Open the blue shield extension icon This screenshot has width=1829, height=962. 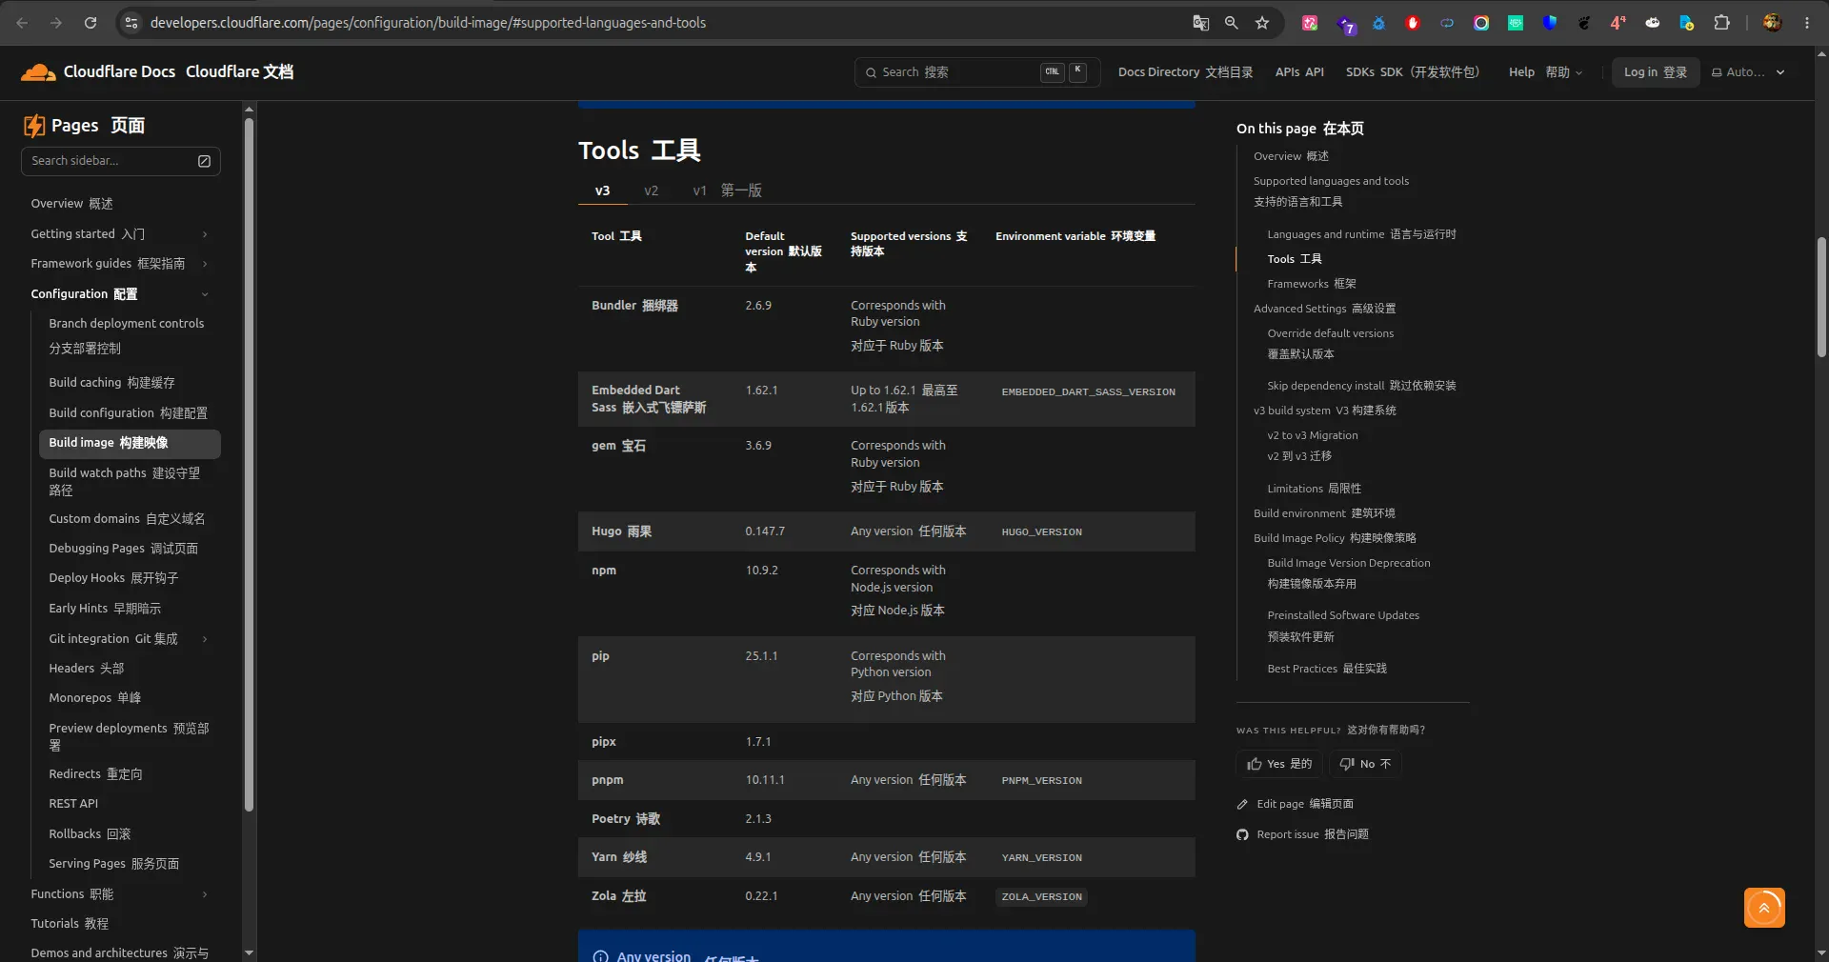(x=1550, y=23)
